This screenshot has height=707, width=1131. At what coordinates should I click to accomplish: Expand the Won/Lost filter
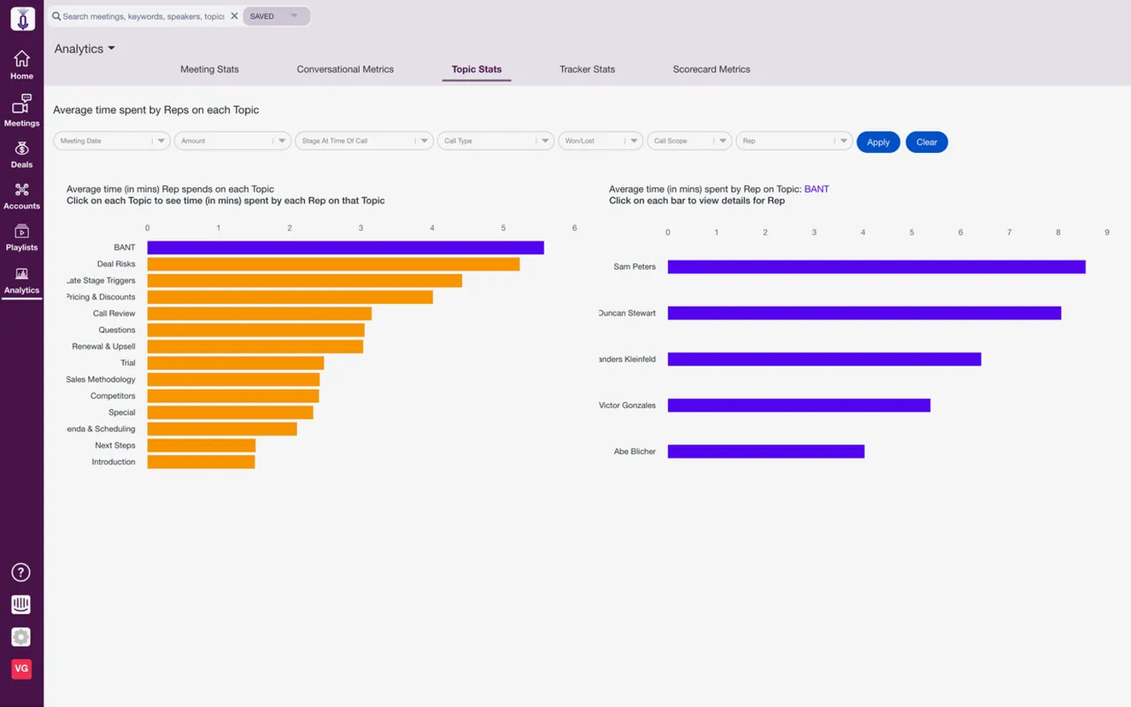[601, 141]
